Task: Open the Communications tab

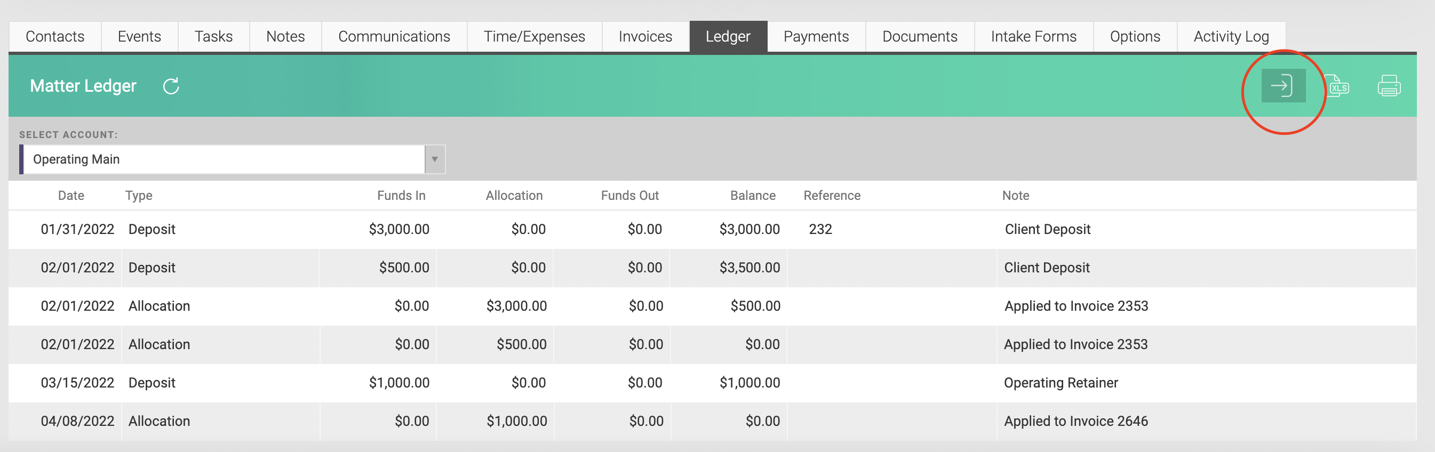Action: pos(394,37)
